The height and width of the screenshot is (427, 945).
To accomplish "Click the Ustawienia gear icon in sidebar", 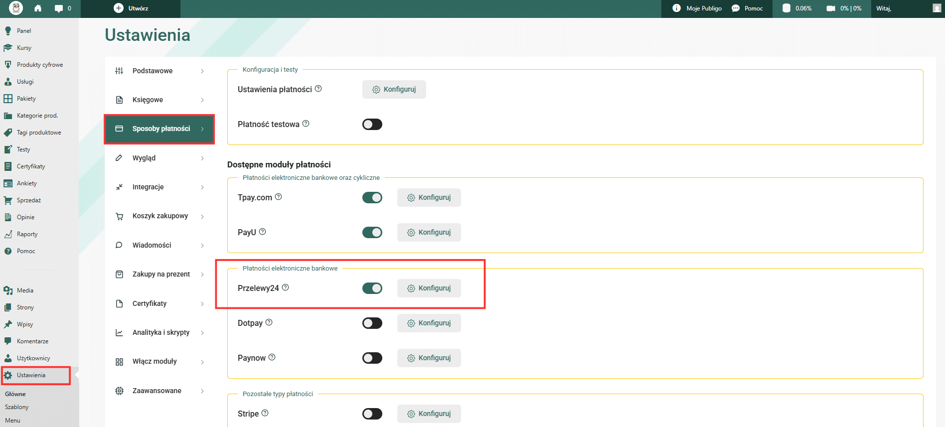I will 8,375.
